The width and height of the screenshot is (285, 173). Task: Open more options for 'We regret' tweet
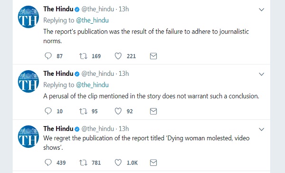tap(261, 129)
